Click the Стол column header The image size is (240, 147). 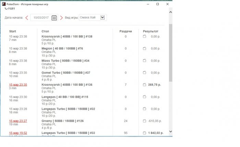coord(45,31)
